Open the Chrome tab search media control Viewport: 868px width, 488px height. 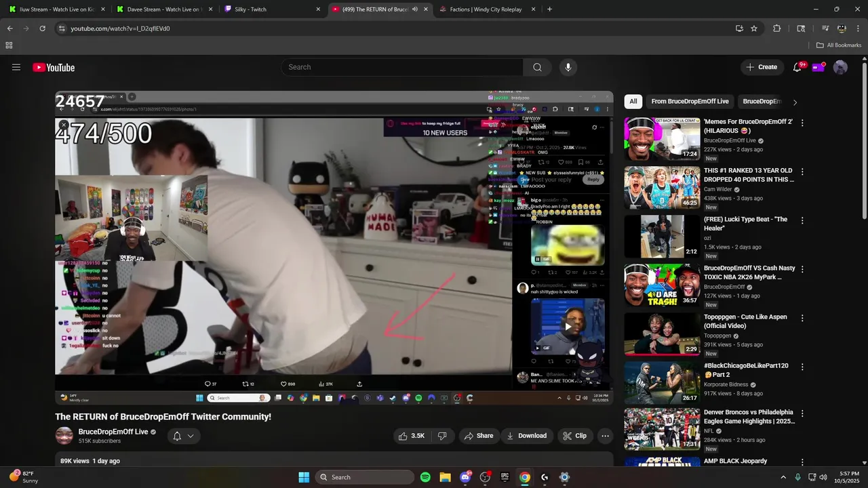(x=825, y=28)
